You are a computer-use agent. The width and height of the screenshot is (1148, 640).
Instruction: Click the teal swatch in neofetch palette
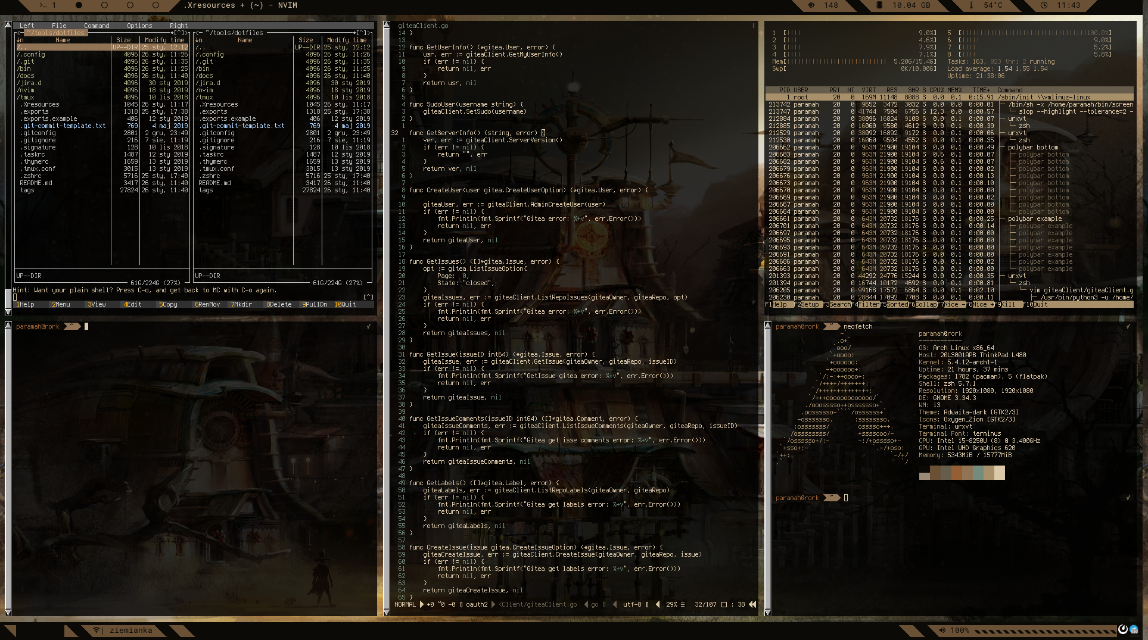(x=978, y=473)
